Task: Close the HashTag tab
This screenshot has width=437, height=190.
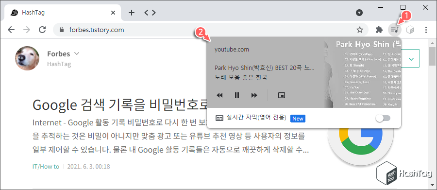Action: (113, 13)
